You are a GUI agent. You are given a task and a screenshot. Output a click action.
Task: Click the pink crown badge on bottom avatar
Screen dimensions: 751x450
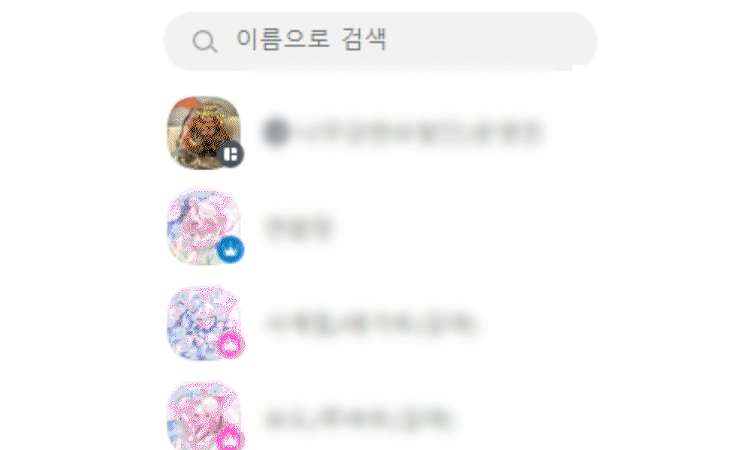231,437
